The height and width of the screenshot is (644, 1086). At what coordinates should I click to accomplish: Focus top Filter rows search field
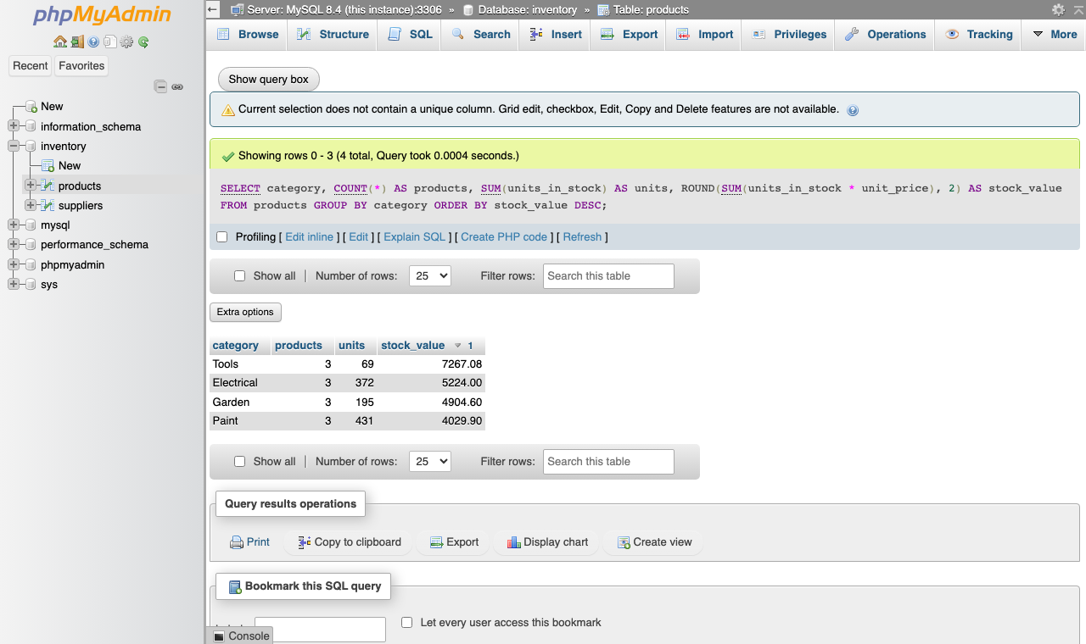pyautogui.click(x=608, y=276)
